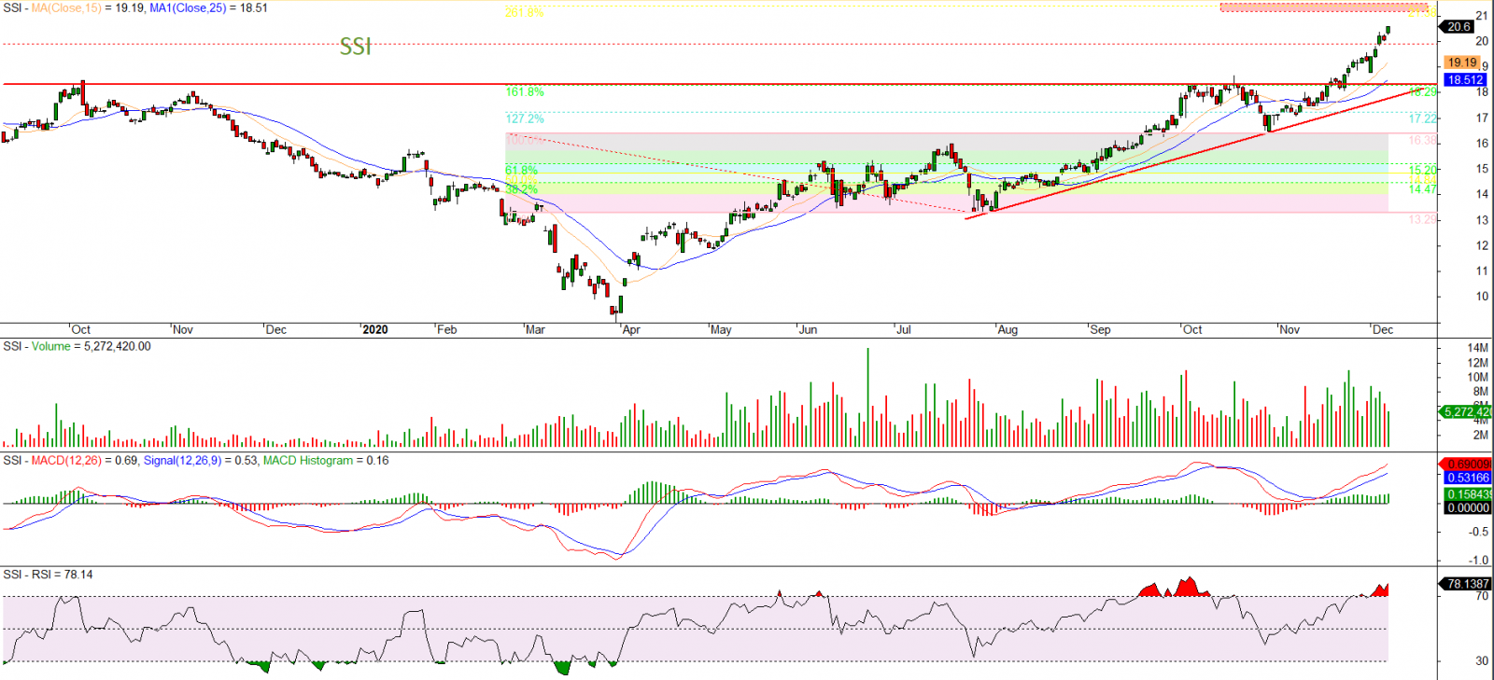The width and height of the screenshot is (1494, 680).
Task: Click the 15.20 Fibonacci price value
Action: [x=1423, y=171]
